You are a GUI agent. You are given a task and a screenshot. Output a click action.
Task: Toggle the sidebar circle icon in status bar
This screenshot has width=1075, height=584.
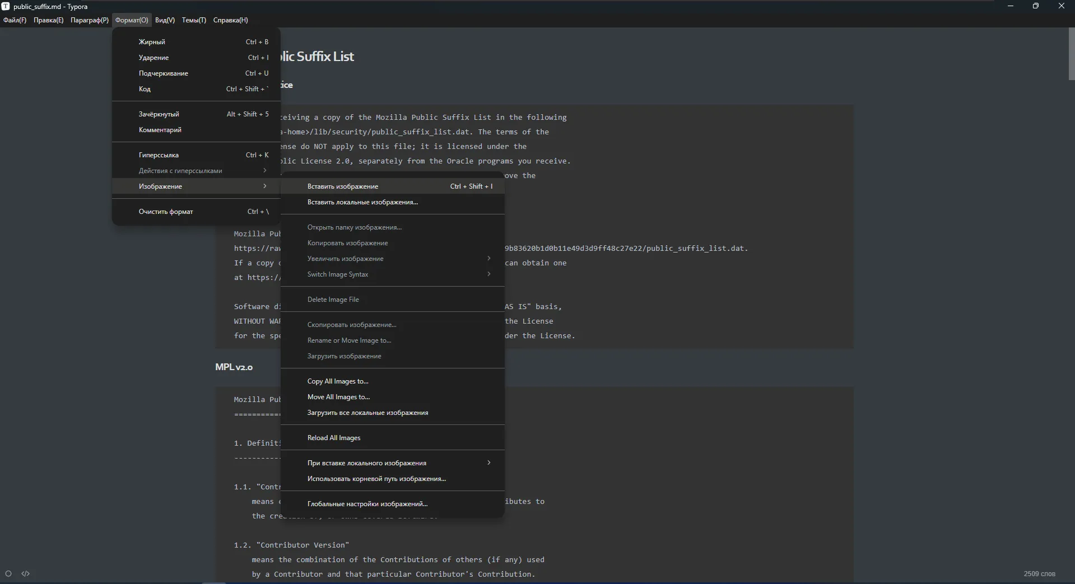[8, 573]
